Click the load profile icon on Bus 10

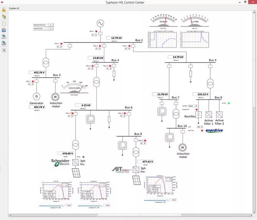coord(170,137)
